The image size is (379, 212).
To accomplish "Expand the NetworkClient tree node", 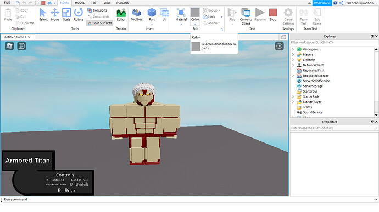I will (x=293, y=65).
